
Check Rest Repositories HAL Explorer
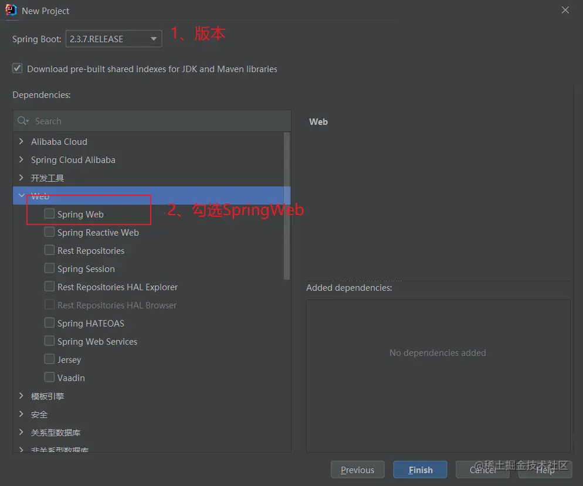pos(49,287)
